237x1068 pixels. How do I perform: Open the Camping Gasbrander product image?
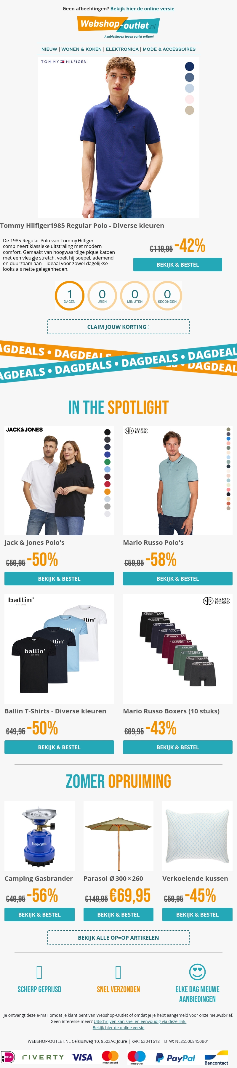click(39, 836)
